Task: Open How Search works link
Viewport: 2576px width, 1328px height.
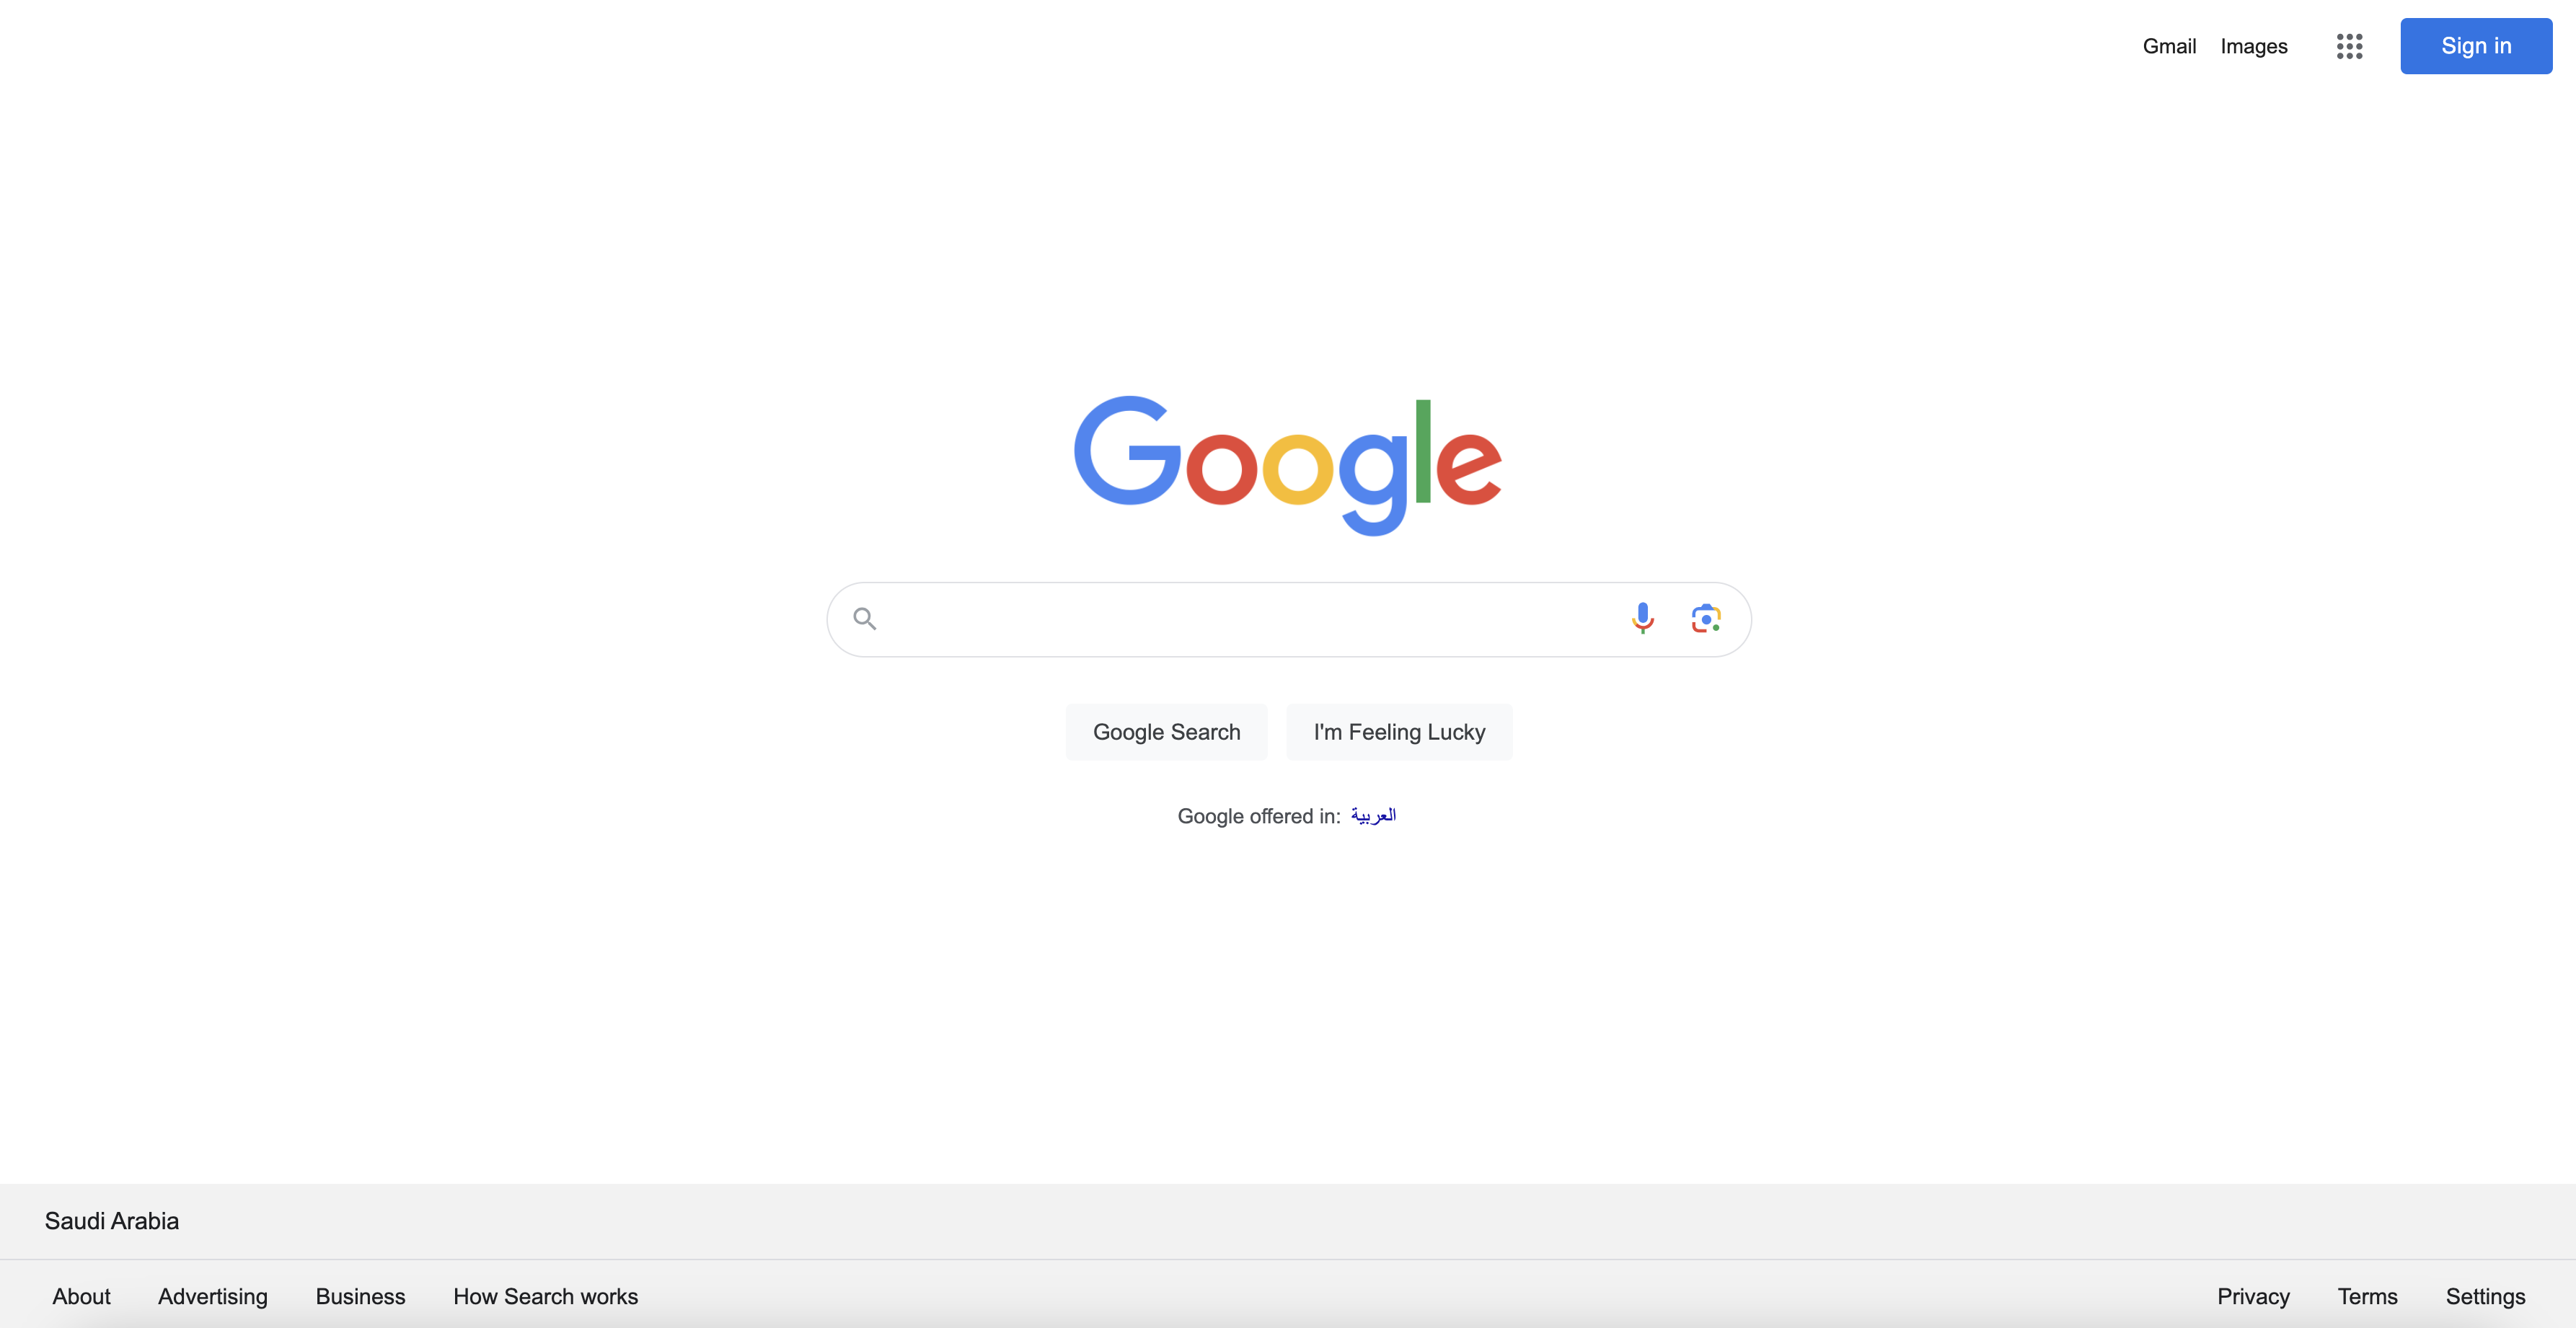Action: 545,1296
